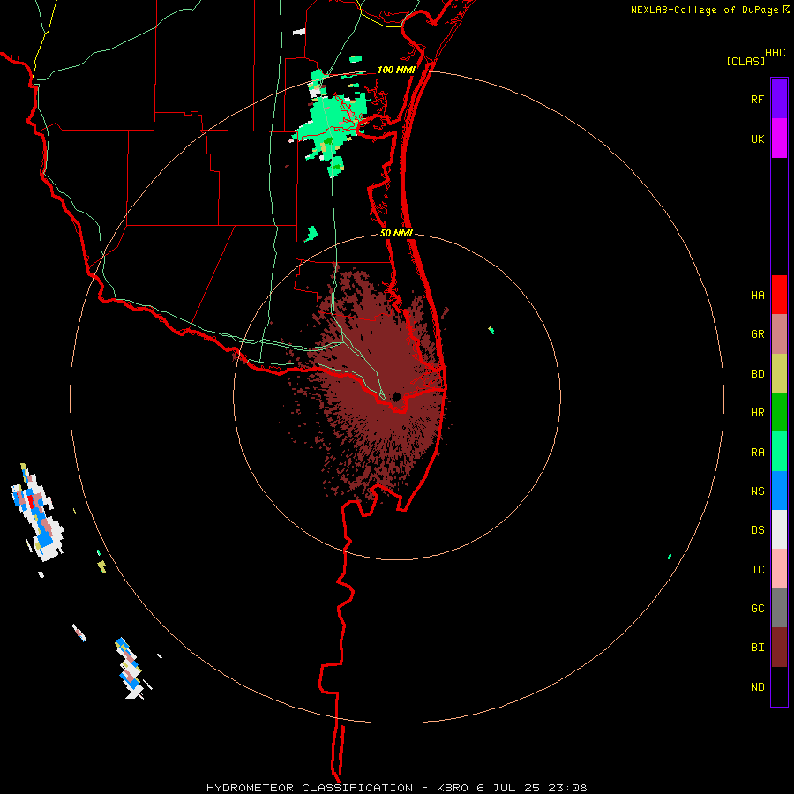The image size is (794, 794).
Task: Click the HA red legend swatch
Action: coord(779,295)
